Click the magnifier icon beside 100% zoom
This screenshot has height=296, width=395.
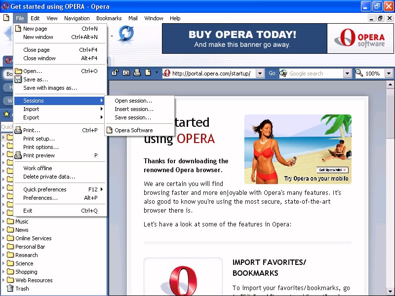359,73
